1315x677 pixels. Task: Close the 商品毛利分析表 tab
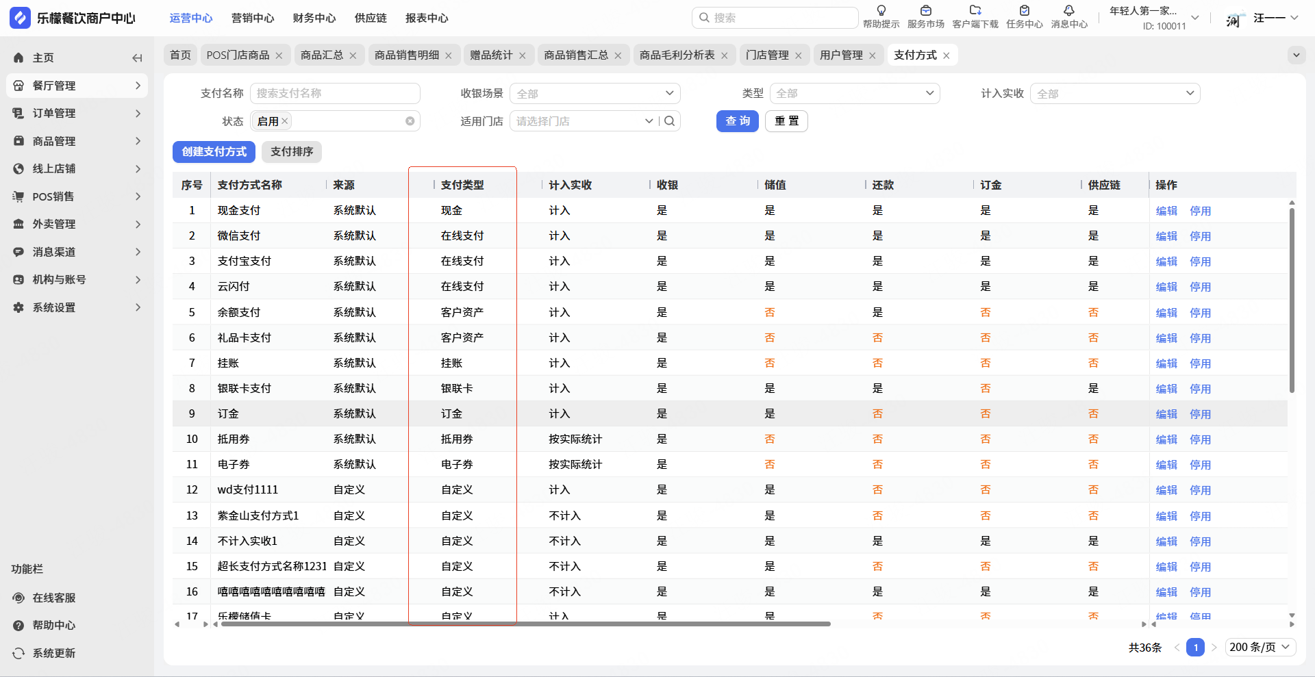[x=725, y=55]
